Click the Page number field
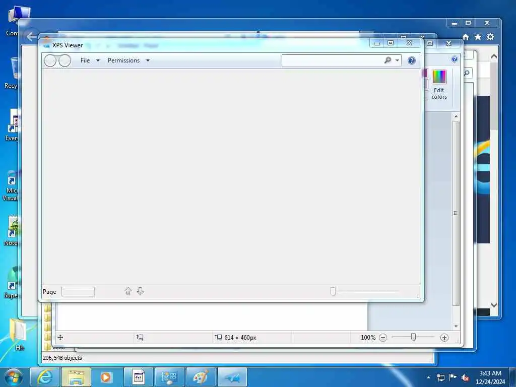Viewport: 516px width, 387px height. coord(78,292)
